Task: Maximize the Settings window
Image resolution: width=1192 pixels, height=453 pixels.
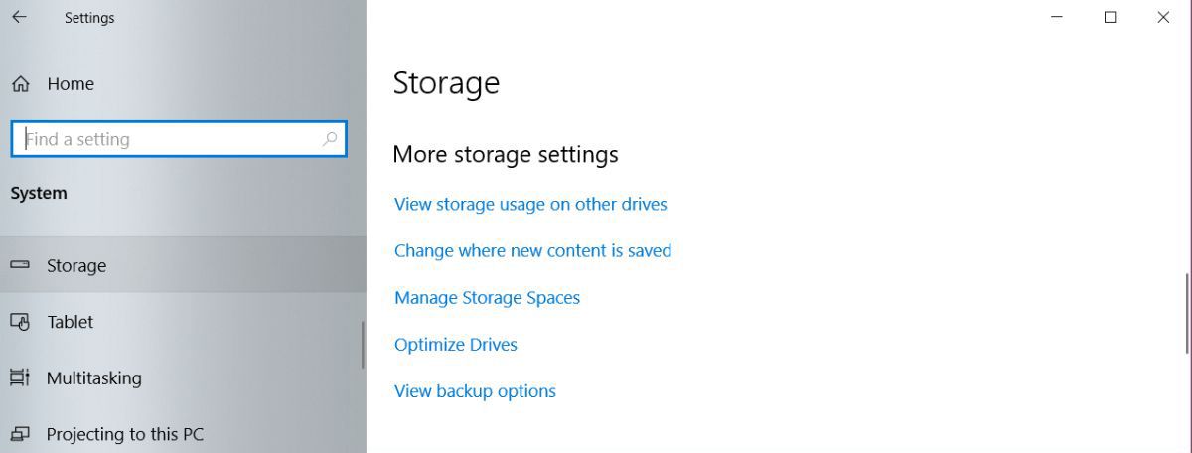Action: coord(1111,17)
